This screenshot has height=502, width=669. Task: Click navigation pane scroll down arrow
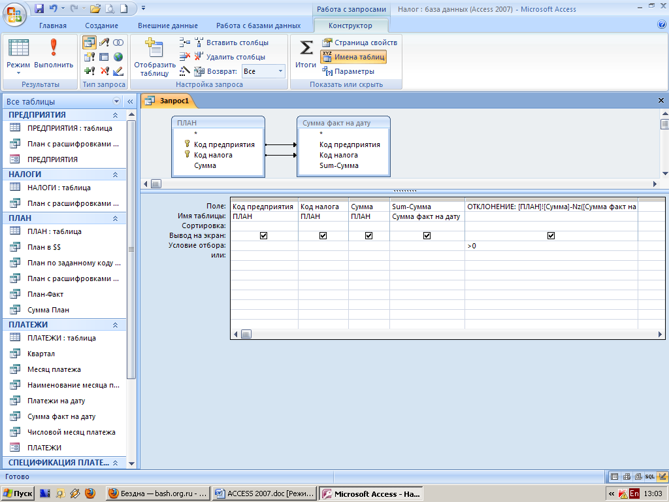pos(131,463)
